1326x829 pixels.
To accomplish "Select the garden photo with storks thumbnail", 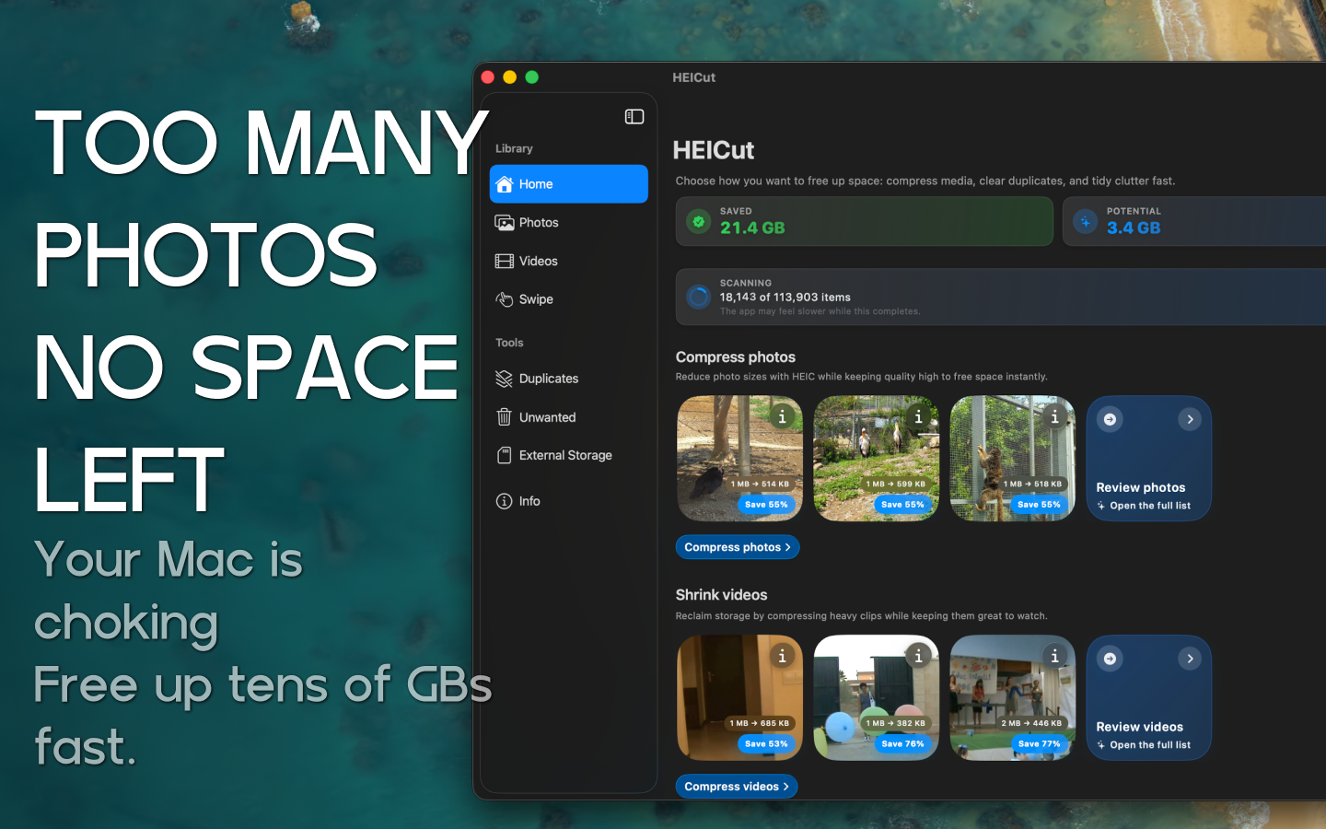I will pyautogui.click(x=877, y=459).
